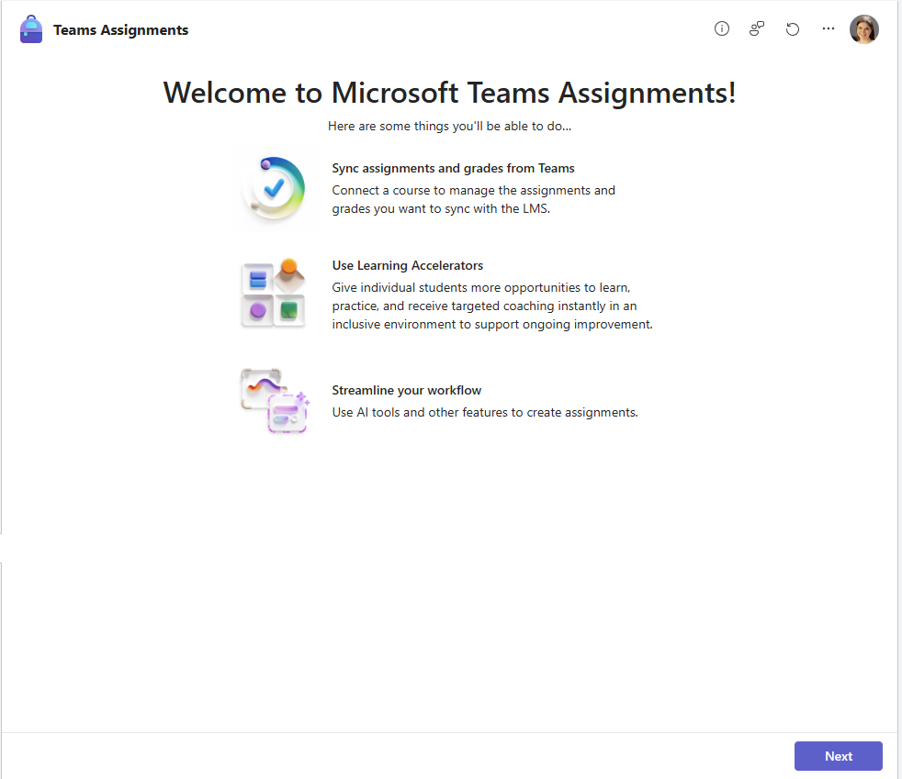Screen dimensions: 902x779
Task: Click the 'Teams Assignments' header title
Action: [121, 30]
